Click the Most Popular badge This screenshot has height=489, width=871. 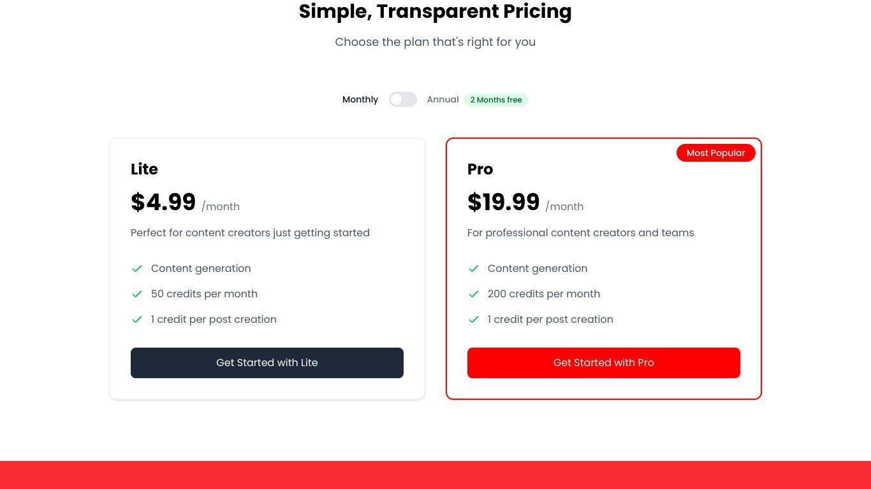coord(716,153)
